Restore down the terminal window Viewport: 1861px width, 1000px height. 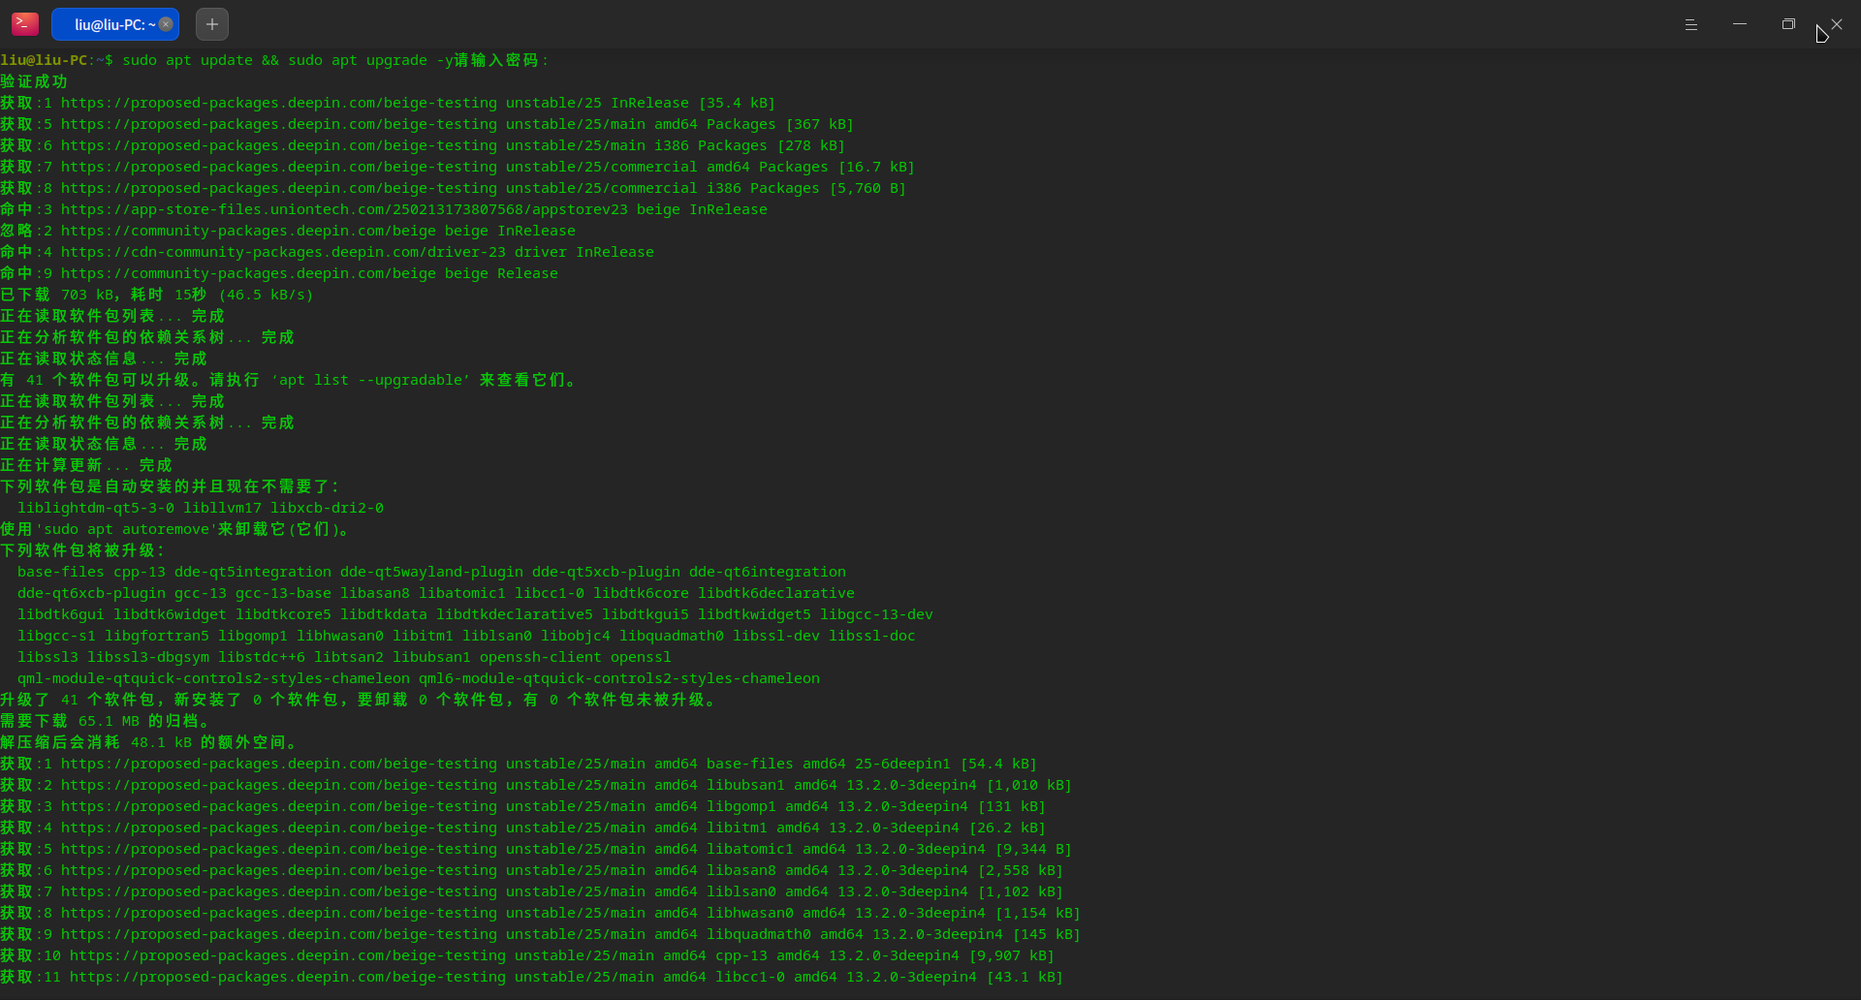pos(1788,24)
